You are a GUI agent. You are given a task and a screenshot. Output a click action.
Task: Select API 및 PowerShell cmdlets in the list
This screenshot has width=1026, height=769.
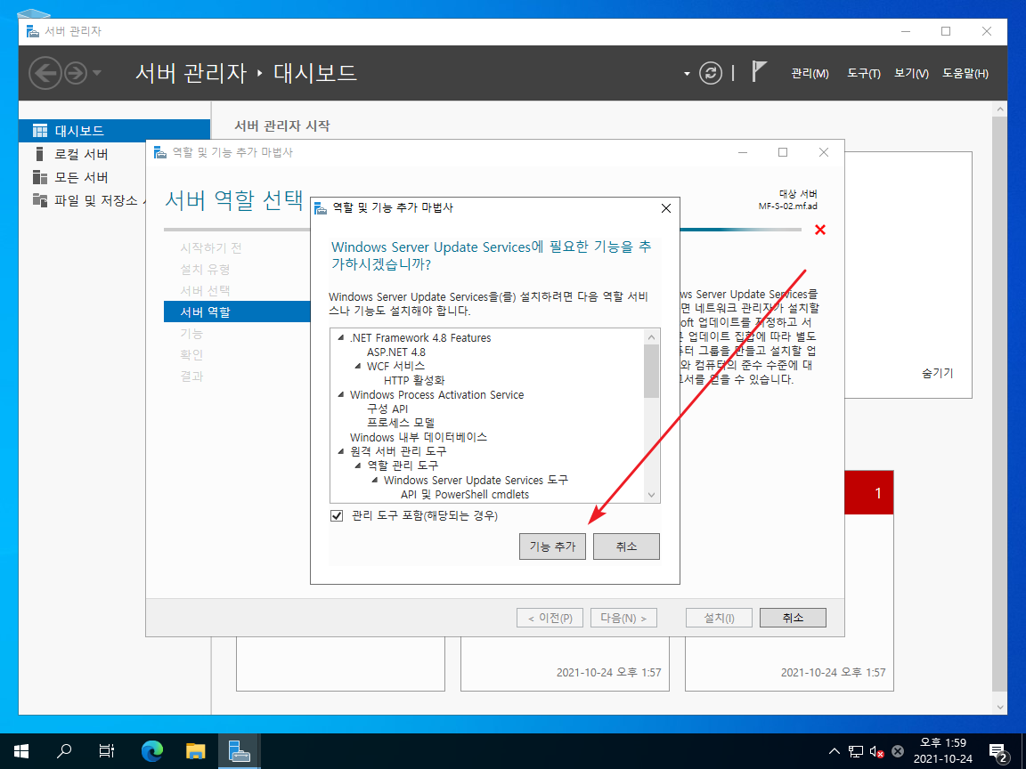click(465, 494)
